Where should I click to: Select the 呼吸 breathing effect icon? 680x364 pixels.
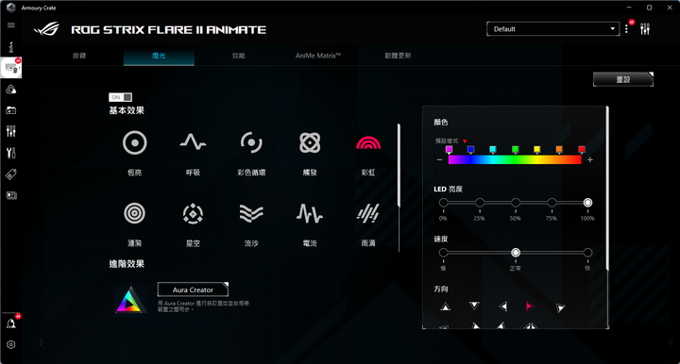[x=193, y=142]
